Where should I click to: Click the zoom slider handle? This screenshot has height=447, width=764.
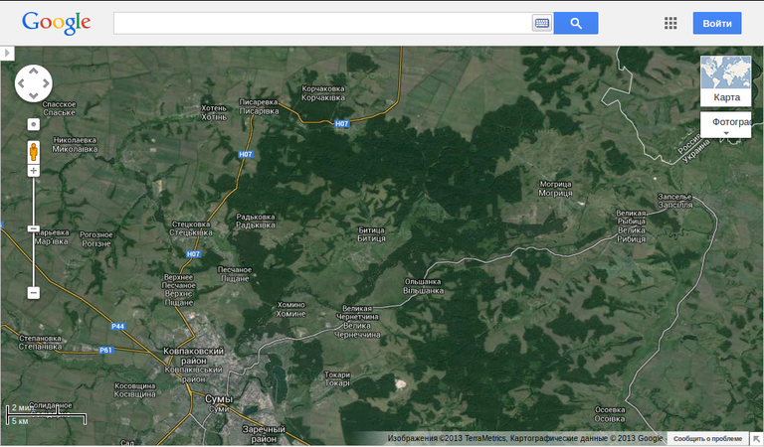[x=33, y=229]
